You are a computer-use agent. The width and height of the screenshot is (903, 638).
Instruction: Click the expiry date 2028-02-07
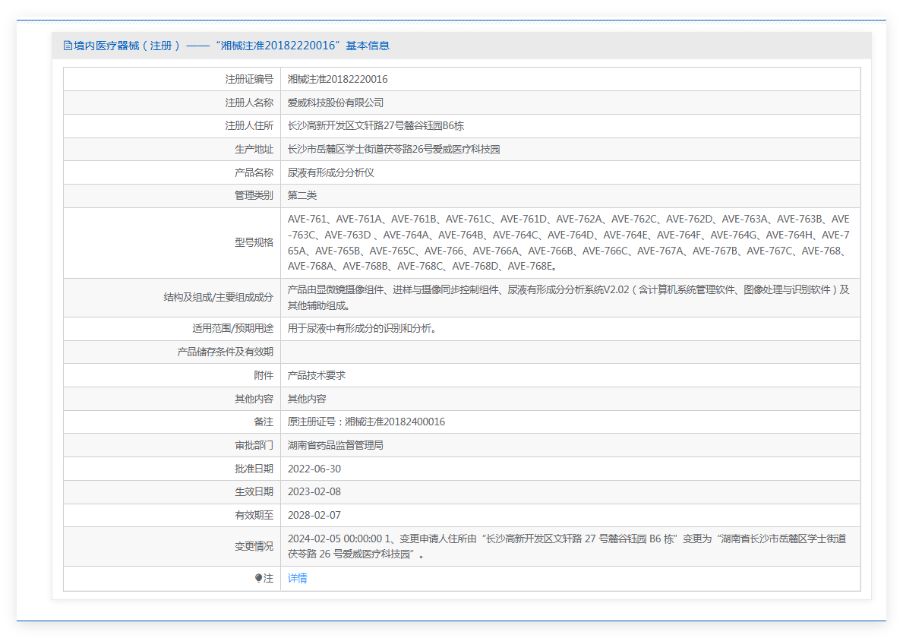[314, 515]
